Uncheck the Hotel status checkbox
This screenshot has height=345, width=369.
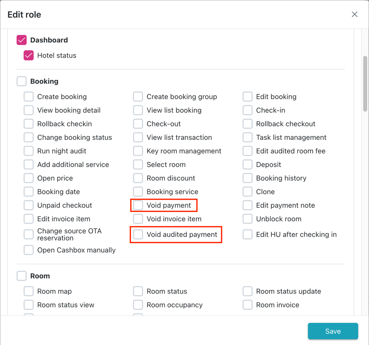pos(28,56)
